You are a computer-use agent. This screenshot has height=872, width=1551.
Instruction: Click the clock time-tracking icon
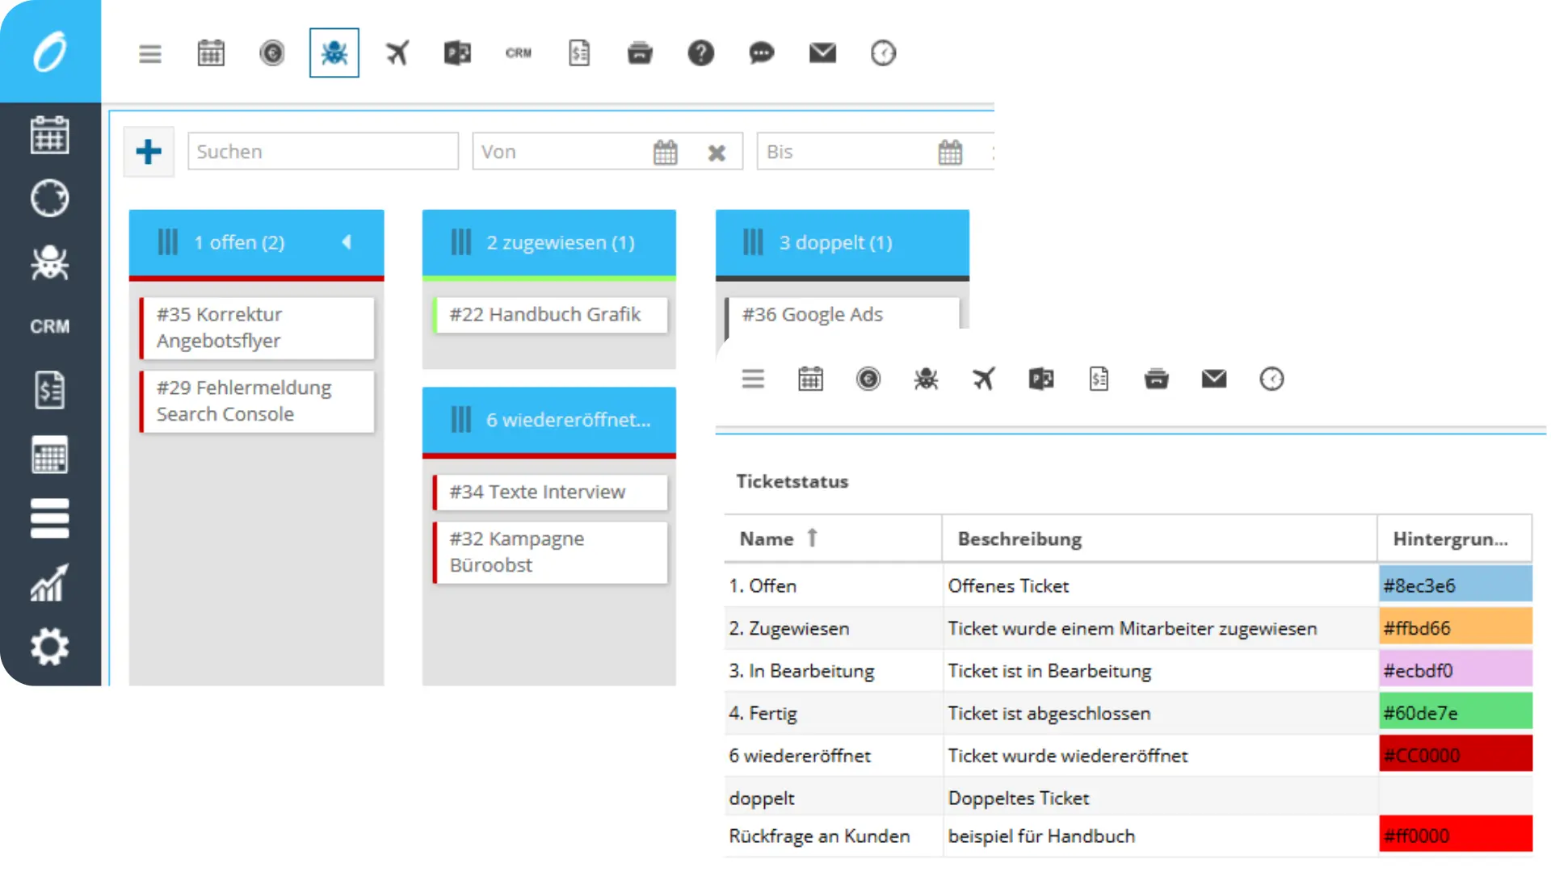coord(883,53)
